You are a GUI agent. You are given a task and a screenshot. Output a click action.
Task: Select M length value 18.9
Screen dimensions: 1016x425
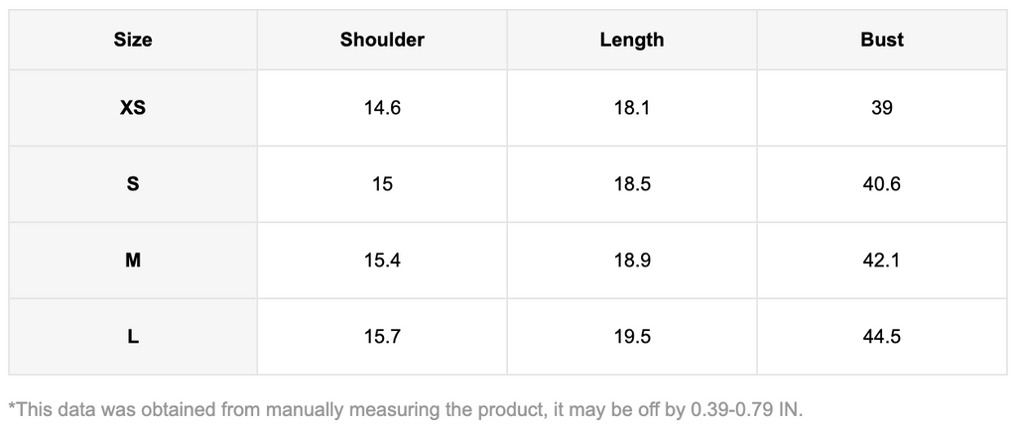(x=632, y=261)
